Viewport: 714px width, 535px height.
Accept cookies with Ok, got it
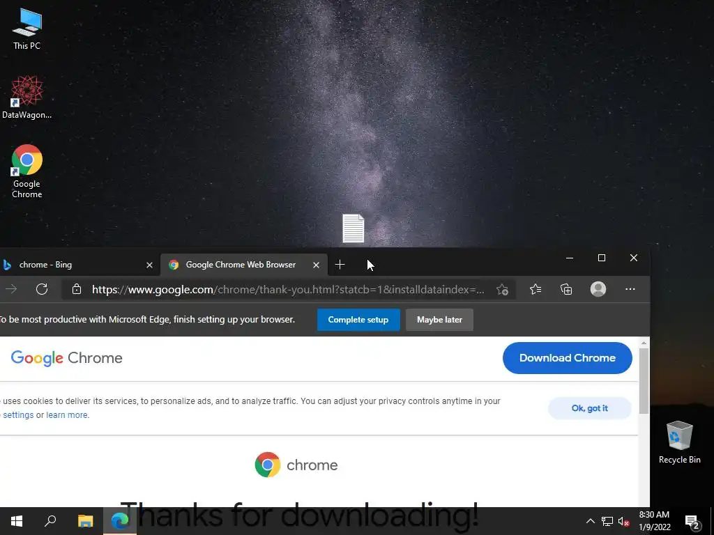pyautogui.click(x=590, y=408)
